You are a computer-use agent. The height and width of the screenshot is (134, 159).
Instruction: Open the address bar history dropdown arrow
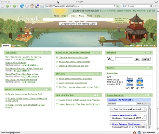pyautogui.click(x=115, y=6)
